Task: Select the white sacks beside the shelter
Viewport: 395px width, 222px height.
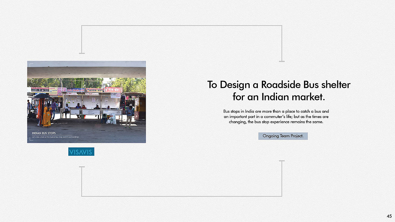Action: 112,119
